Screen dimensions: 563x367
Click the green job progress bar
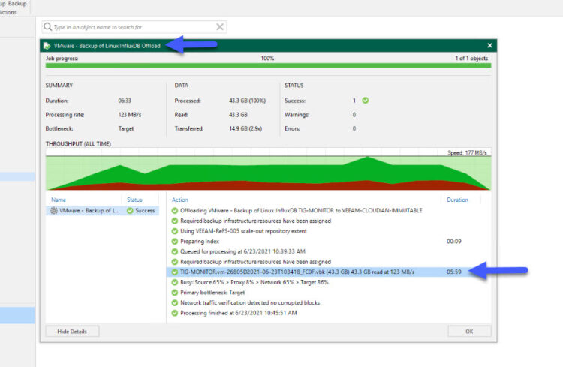pos(268,65)
